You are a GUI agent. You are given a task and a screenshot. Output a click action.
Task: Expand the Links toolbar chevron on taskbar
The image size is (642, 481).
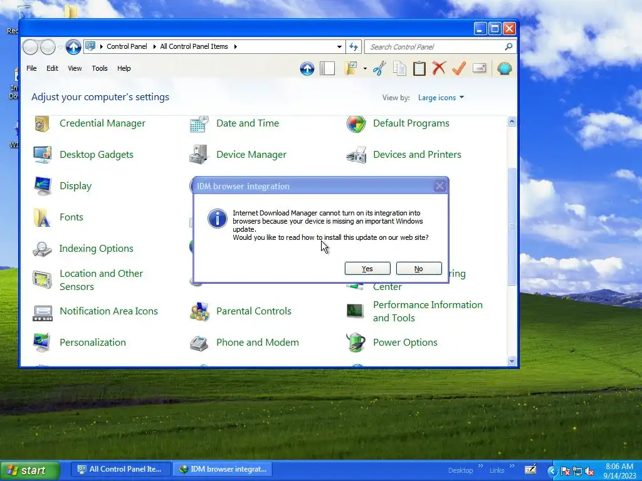point(512,466)
